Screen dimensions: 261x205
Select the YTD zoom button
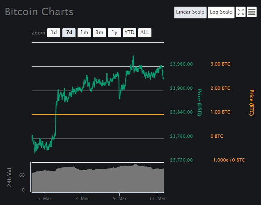130,32
